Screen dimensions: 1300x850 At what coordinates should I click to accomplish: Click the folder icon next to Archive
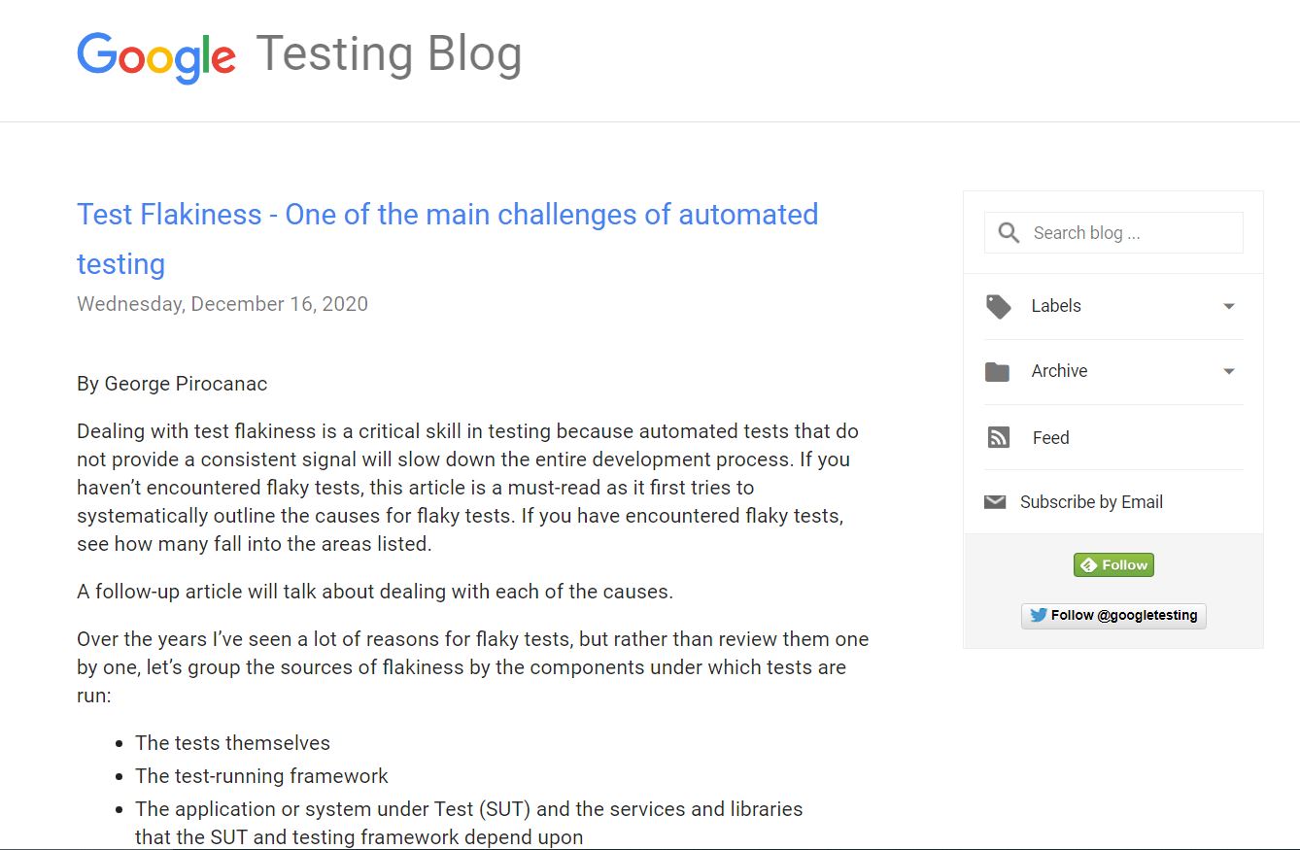coord(998,370)
